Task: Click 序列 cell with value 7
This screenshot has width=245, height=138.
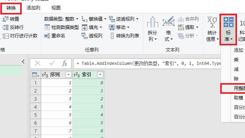Action: [57, 131]
